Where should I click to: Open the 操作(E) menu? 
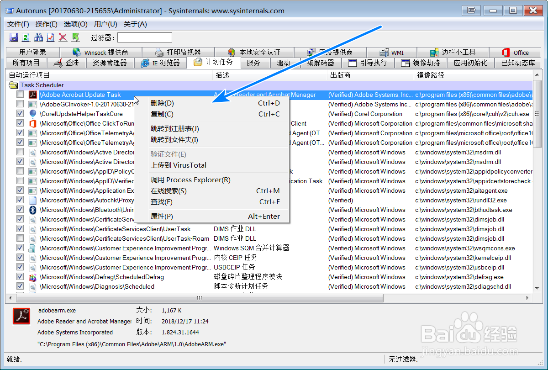[x=47, y=24]
